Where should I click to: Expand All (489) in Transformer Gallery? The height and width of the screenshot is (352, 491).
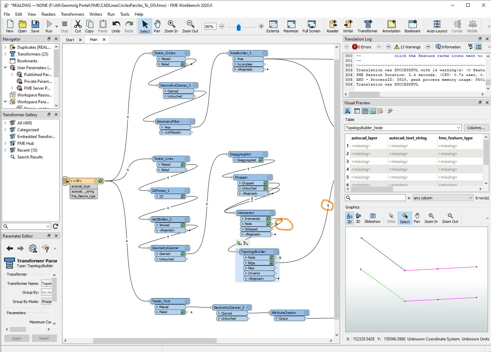pyautogui.click(x=5, y=123)
